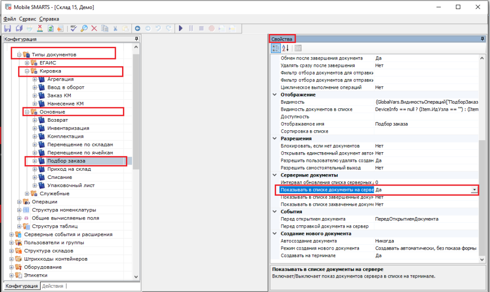Viewport: 490px width, 292px height.
Task: Collapse the Основные tree node
Action: pyautogui.click(x=27, y=112)
